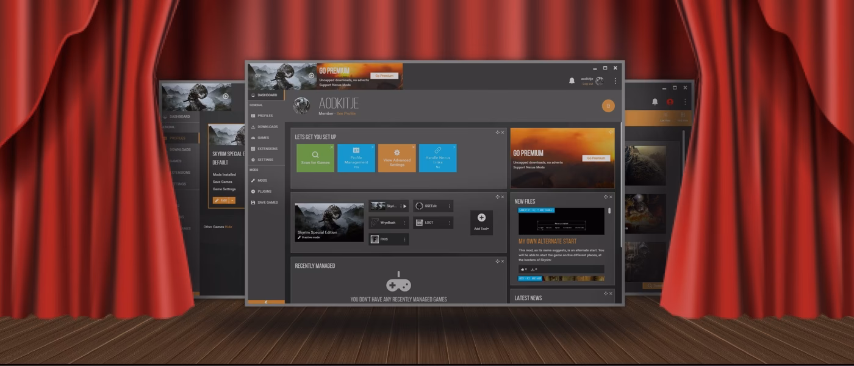Open the notifications bell in front window
The image size is (854, 366).
tap(572, 81)
